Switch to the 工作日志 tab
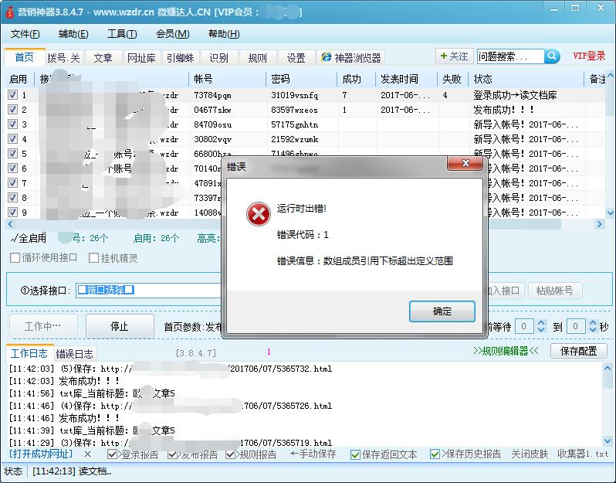The width and height of the screenshot is (616, 483). (29, 353)
